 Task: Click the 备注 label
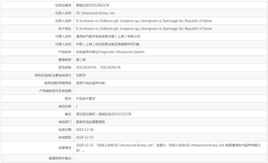click(x=68, y=114)
